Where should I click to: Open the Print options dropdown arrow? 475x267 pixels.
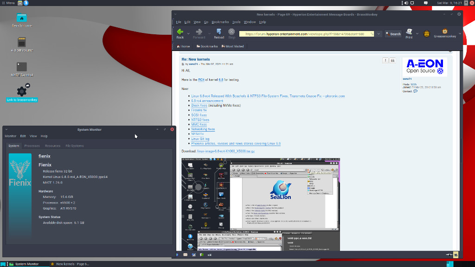pos(417,34)
